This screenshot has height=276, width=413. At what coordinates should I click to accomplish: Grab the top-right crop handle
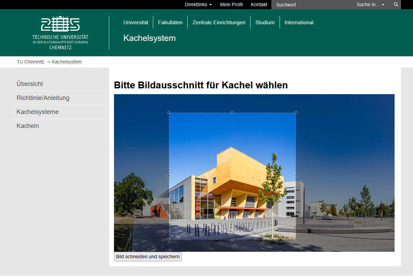[x=296, y=112]
